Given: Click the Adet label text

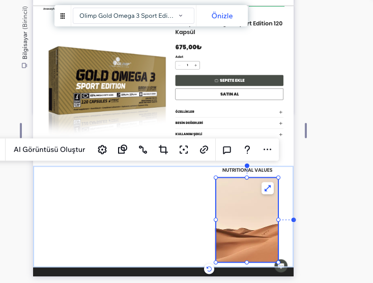Looking at the screenshot, I should tap(179, 57).
